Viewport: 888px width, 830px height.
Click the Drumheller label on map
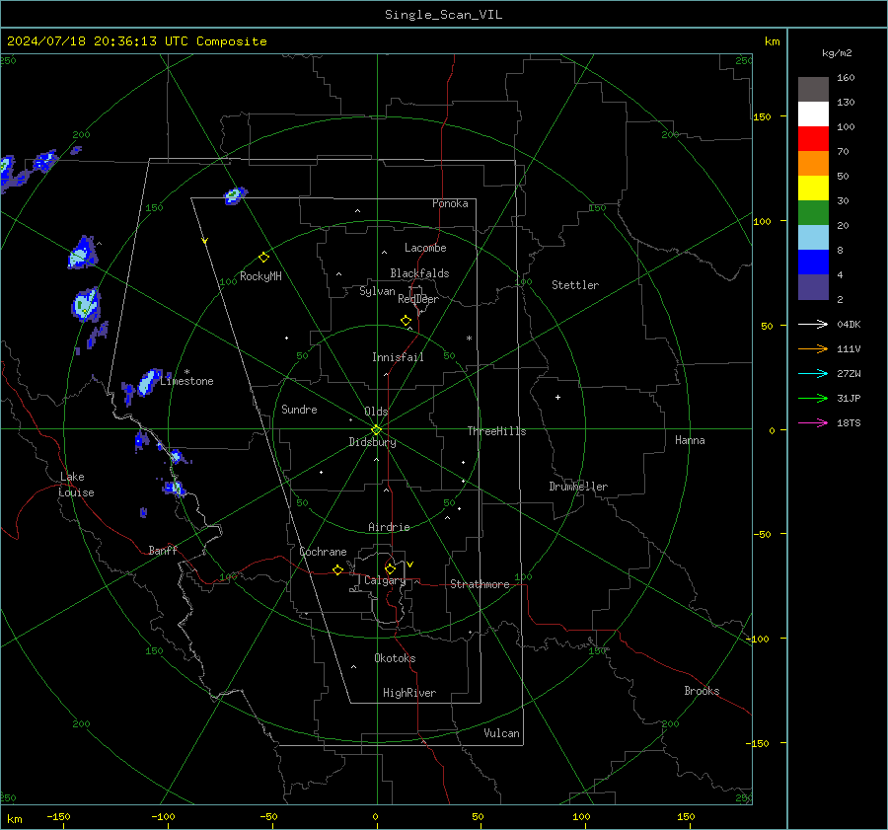pos(578,487)
